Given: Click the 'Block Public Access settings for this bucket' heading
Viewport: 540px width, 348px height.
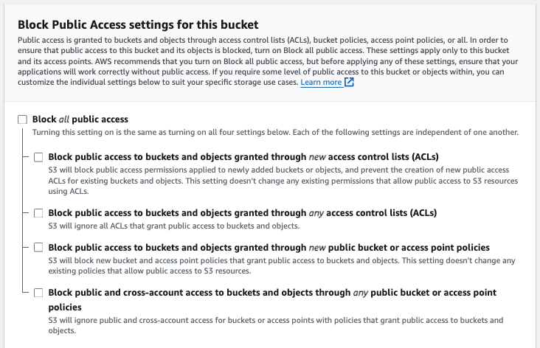Looking at the screenshot, I should point(138,25).
